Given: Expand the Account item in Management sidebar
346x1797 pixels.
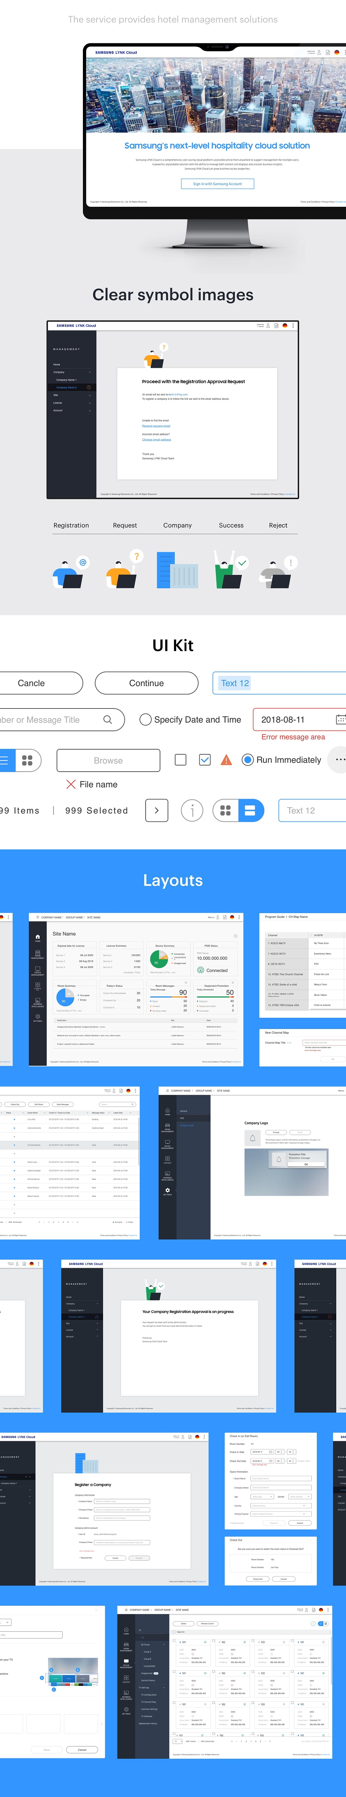Looking at the screenshot, I should [x=72, y=410].
